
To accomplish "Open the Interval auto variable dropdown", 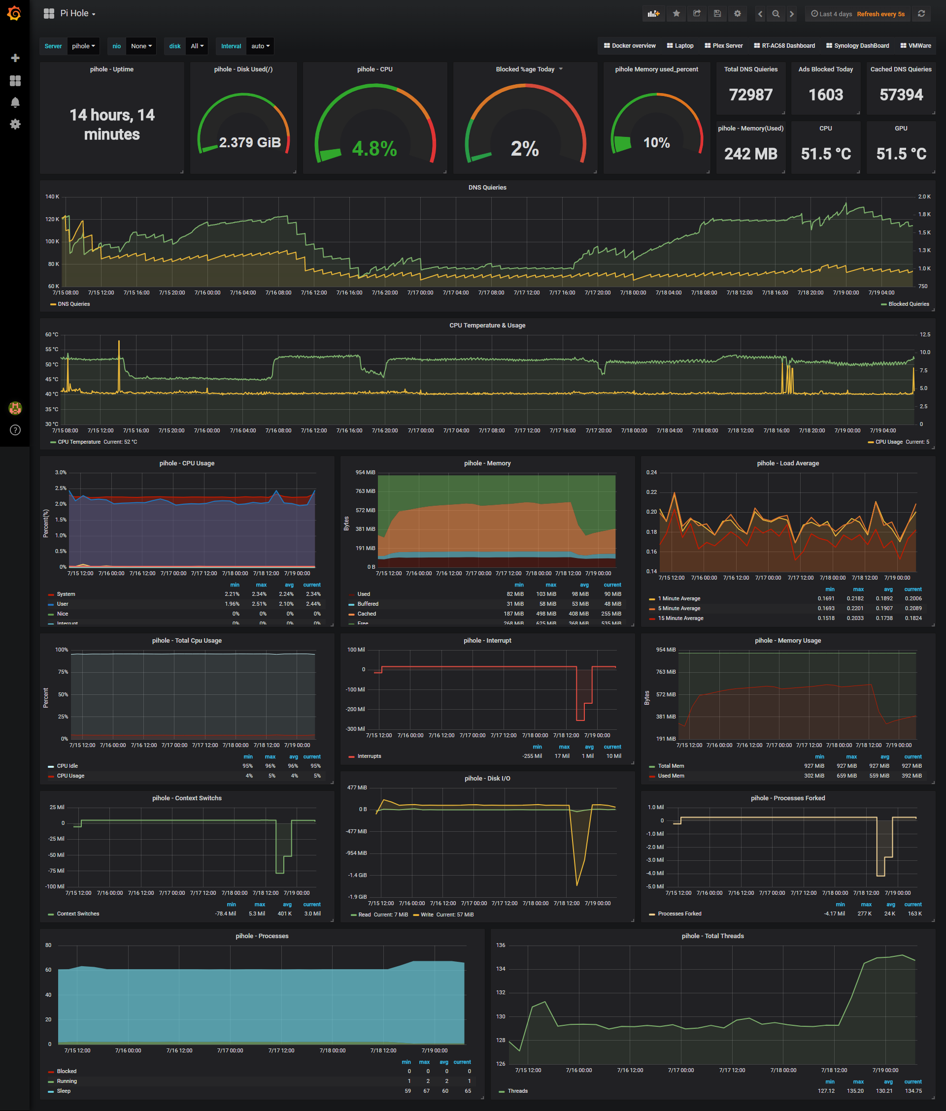I will click(x=260, y=46).
